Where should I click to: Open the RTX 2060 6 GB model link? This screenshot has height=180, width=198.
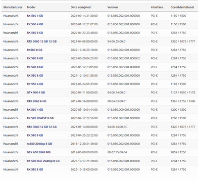pyautogui.click(x=37, y=101)
